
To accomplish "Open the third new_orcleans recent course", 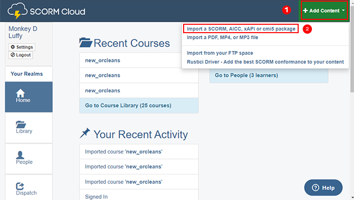I will coord(139,91).
